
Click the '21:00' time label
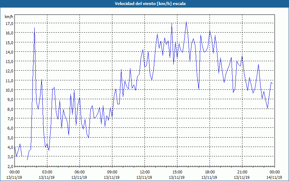click(242, 172)
